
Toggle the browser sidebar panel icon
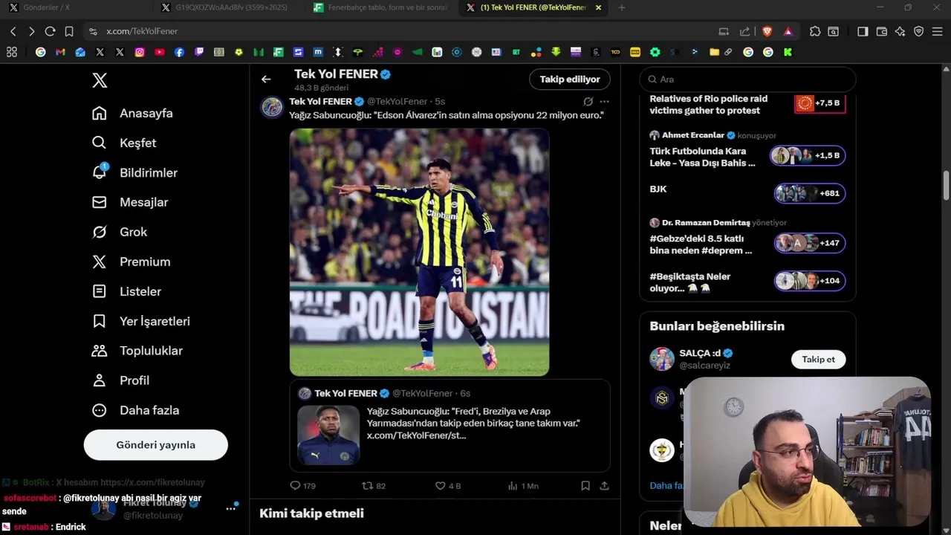tap(863, 31)
